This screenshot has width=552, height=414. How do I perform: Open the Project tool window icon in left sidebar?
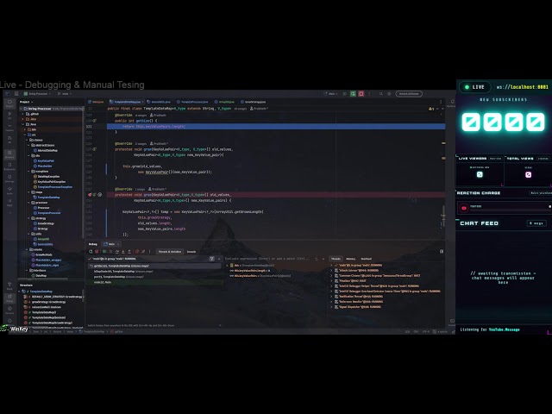(9, 103)
